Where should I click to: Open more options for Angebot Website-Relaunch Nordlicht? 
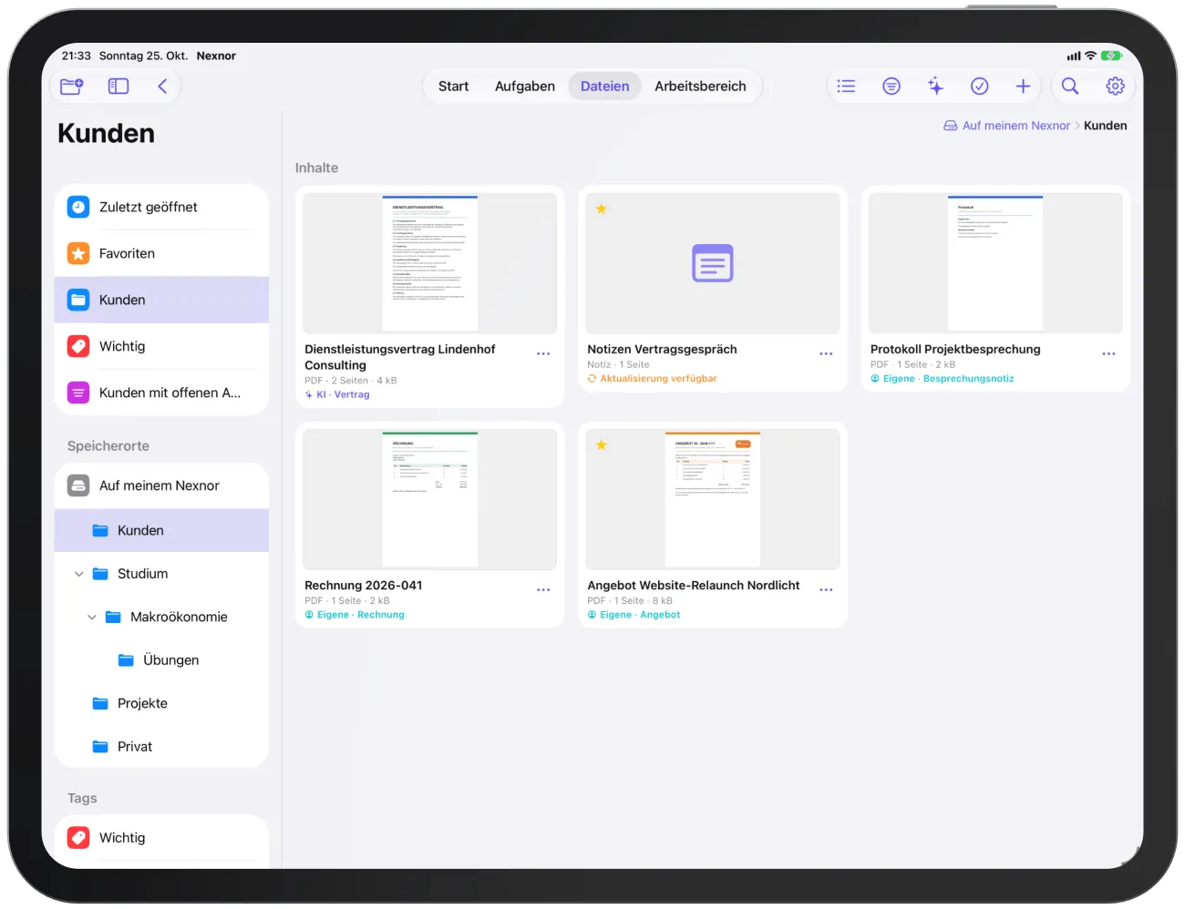pyautogui.click(x=826, y=590)
